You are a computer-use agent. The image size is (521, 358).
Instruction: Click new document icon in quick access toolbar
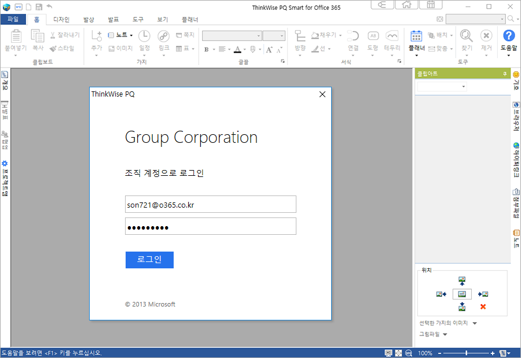click(28, 6)
